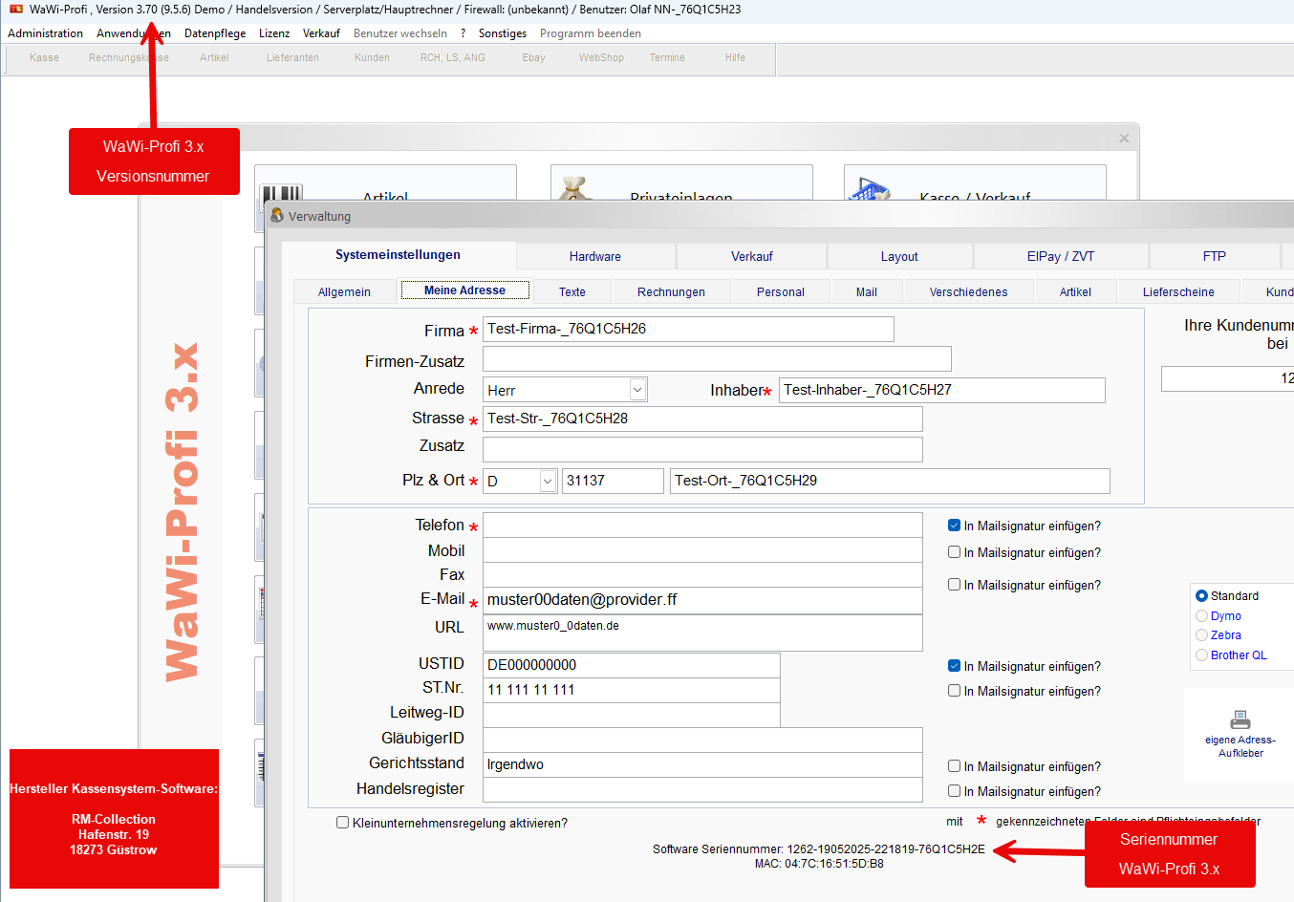This screenshot has height=902, width=1294.
Task: Select the Artikel sub-tab in Verwaltung
Action: [1075, 292]
